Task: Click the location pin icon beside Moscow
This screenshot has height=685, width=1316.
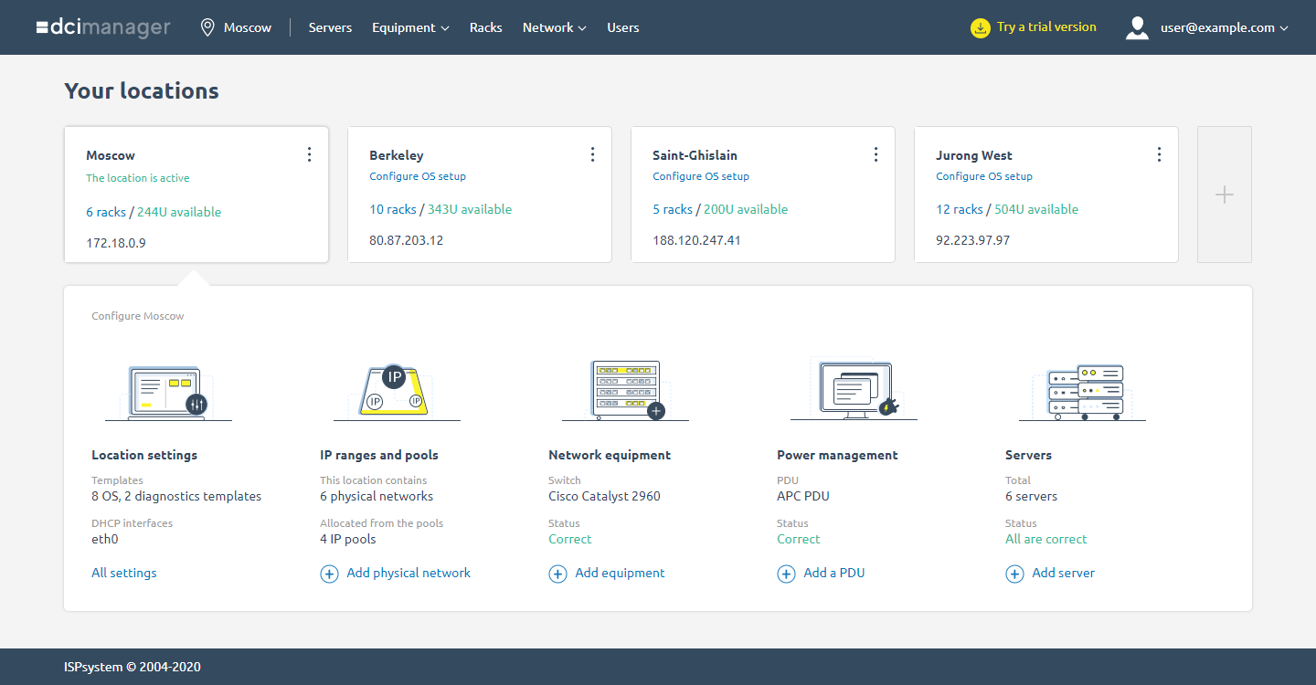Action: [x=207, y=27]
